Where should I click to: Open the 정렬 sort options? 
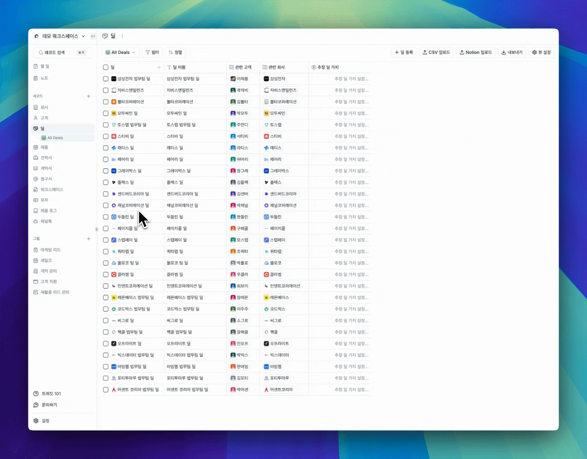[175, 52]
